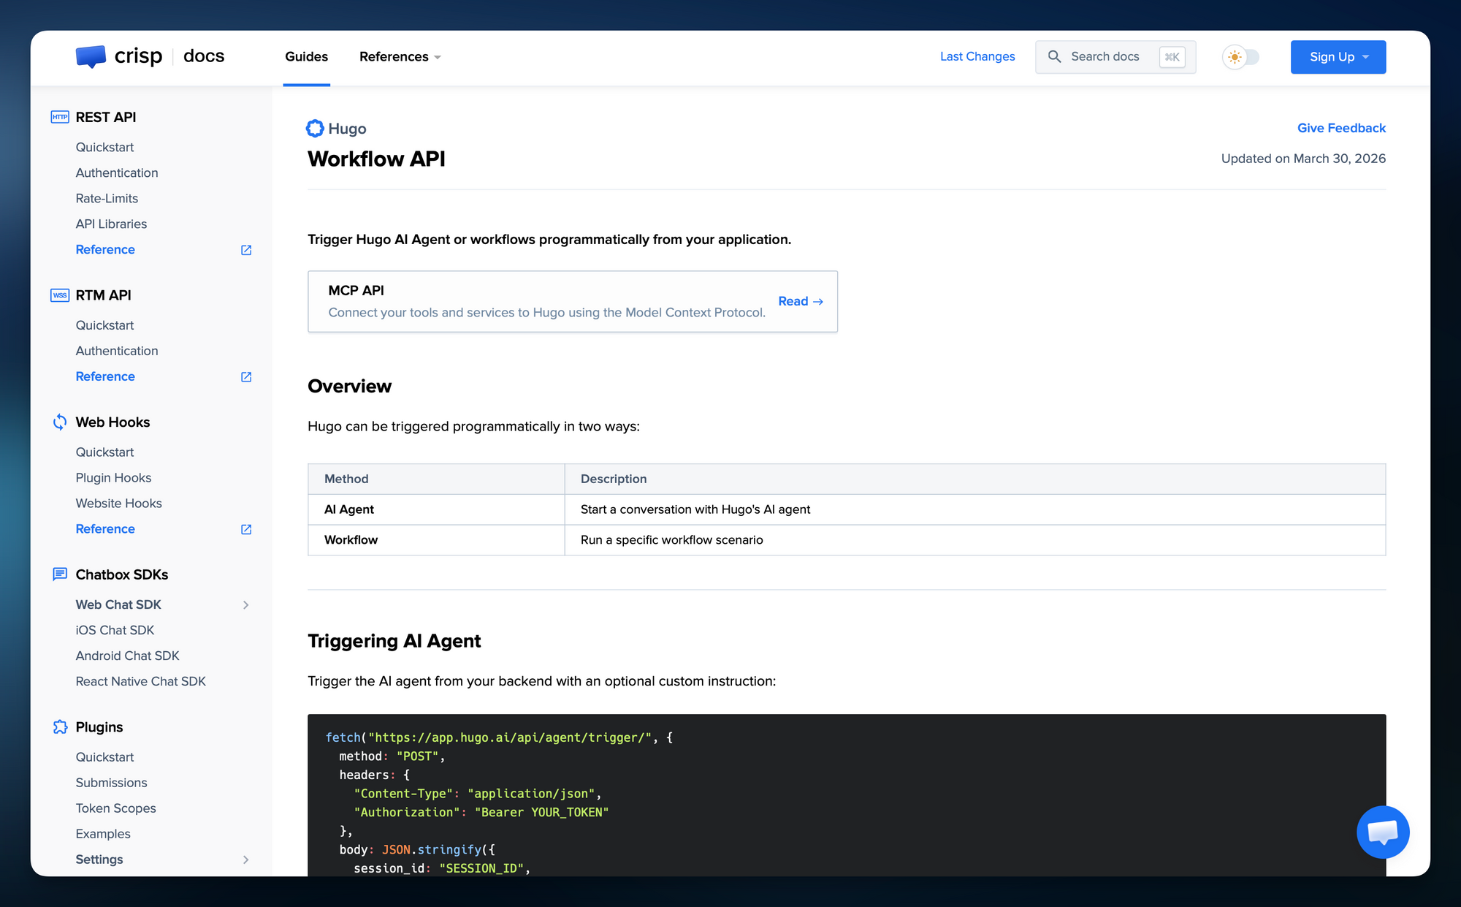Expand the Web Chat SDK section
Image resolution: width=1461 pixels, height=907 pixels.
click(x=246, y=604)
